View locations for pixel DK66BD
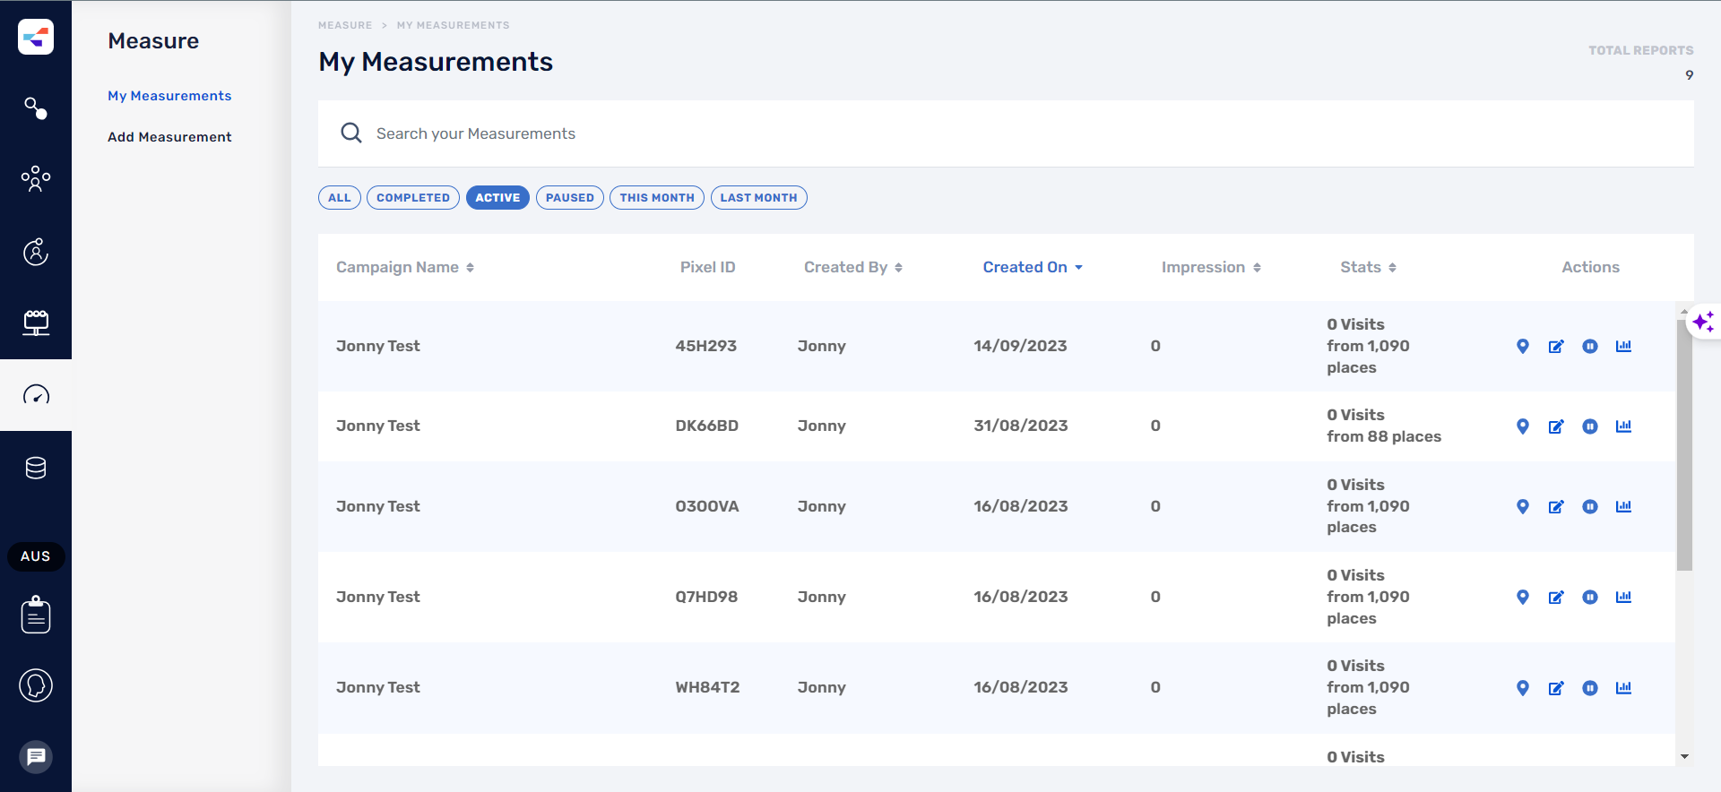The image size is (1721, 792). [x=1523, y=426]
